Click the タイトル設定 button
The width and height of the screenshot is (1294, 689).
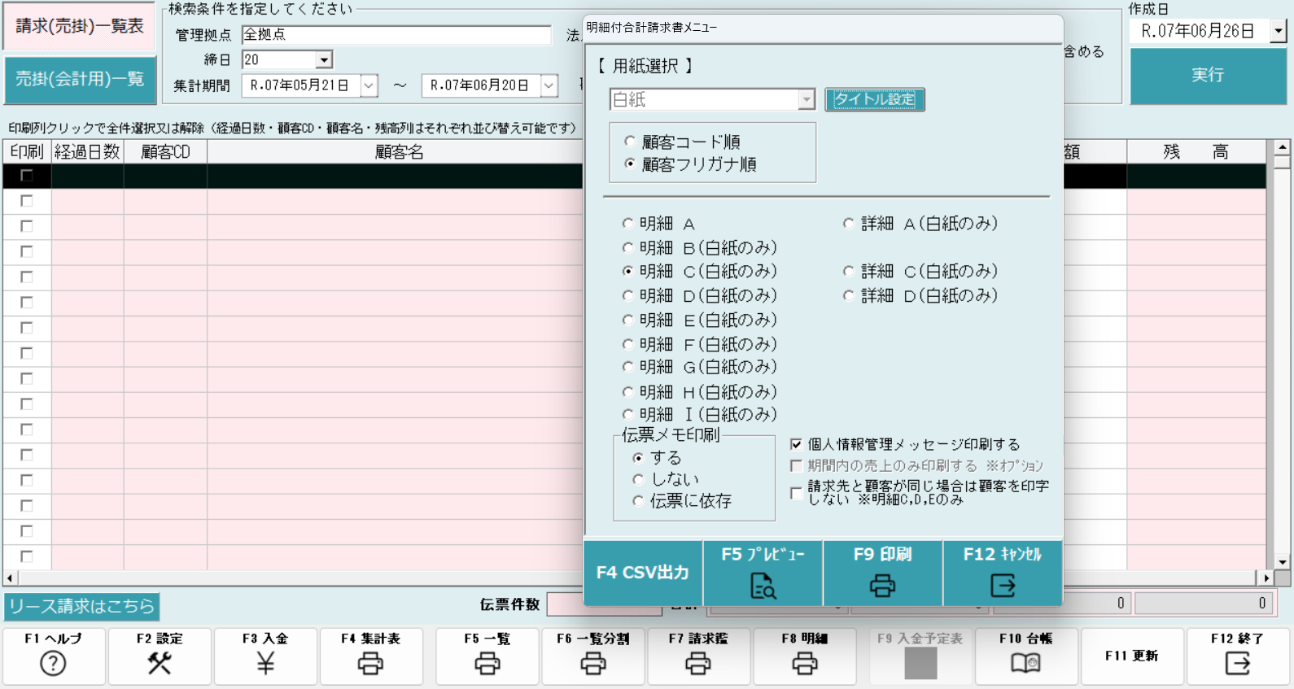point(875,99)
